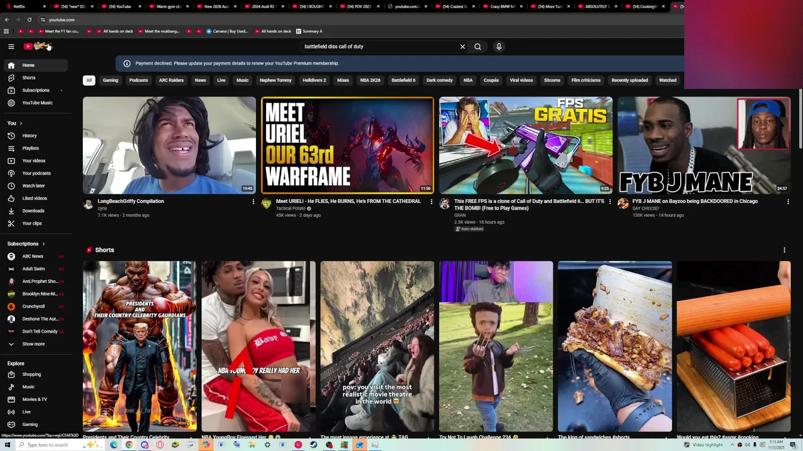Open Downloads in the sidebar
The image size is (803, 451).
(x=36, y=211)
